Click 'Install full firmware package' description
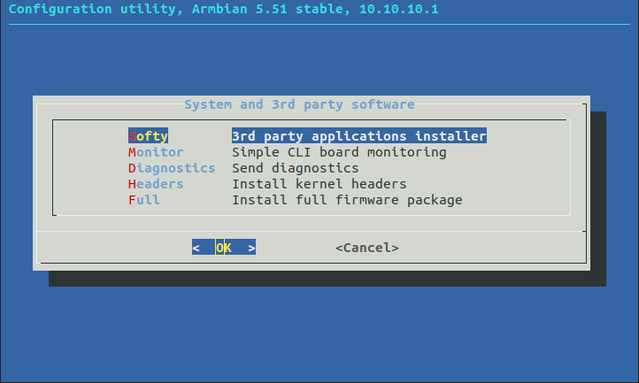 [347, 200]
